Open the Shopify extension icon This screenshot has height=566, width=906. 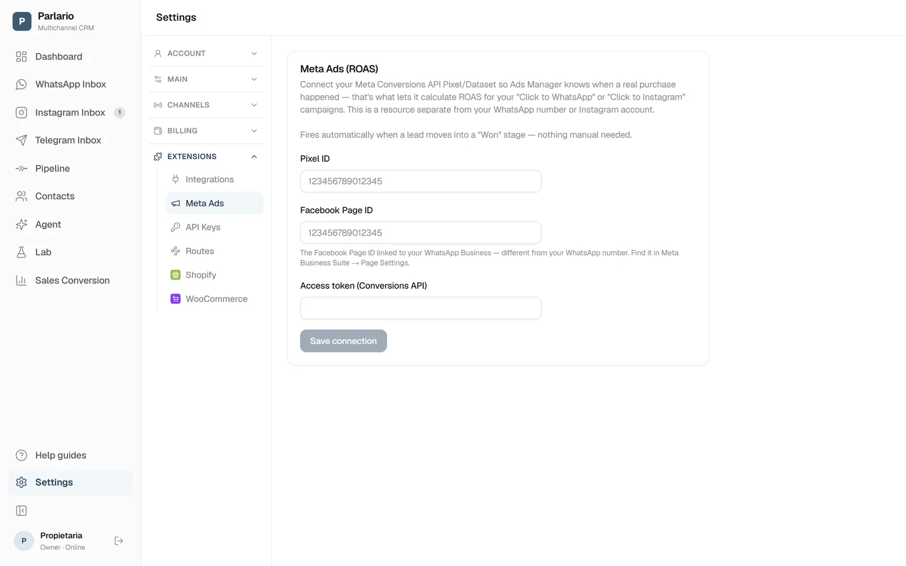176,275
